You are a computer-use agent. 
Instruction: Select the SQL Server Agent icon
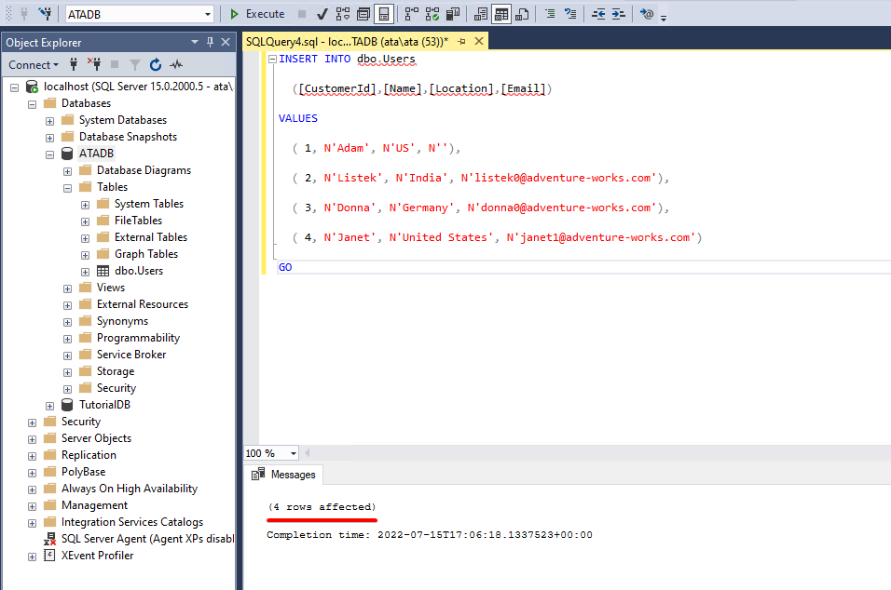click(x=50, y=539)
